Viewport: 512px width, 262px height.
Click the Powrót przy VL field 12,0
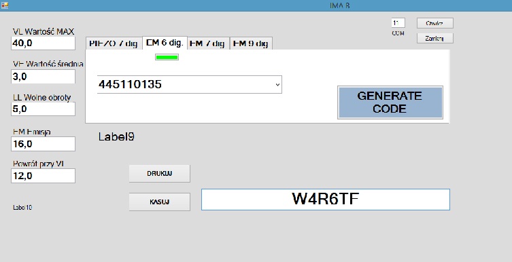pos(43,176)
